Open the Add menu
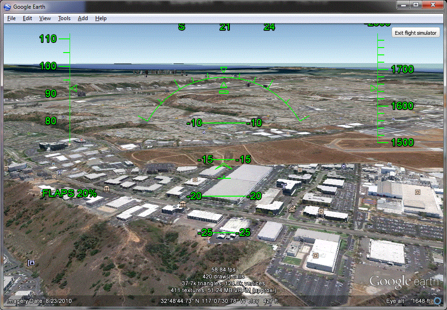This screenshot has width=447, height=310. coord(83,18)
